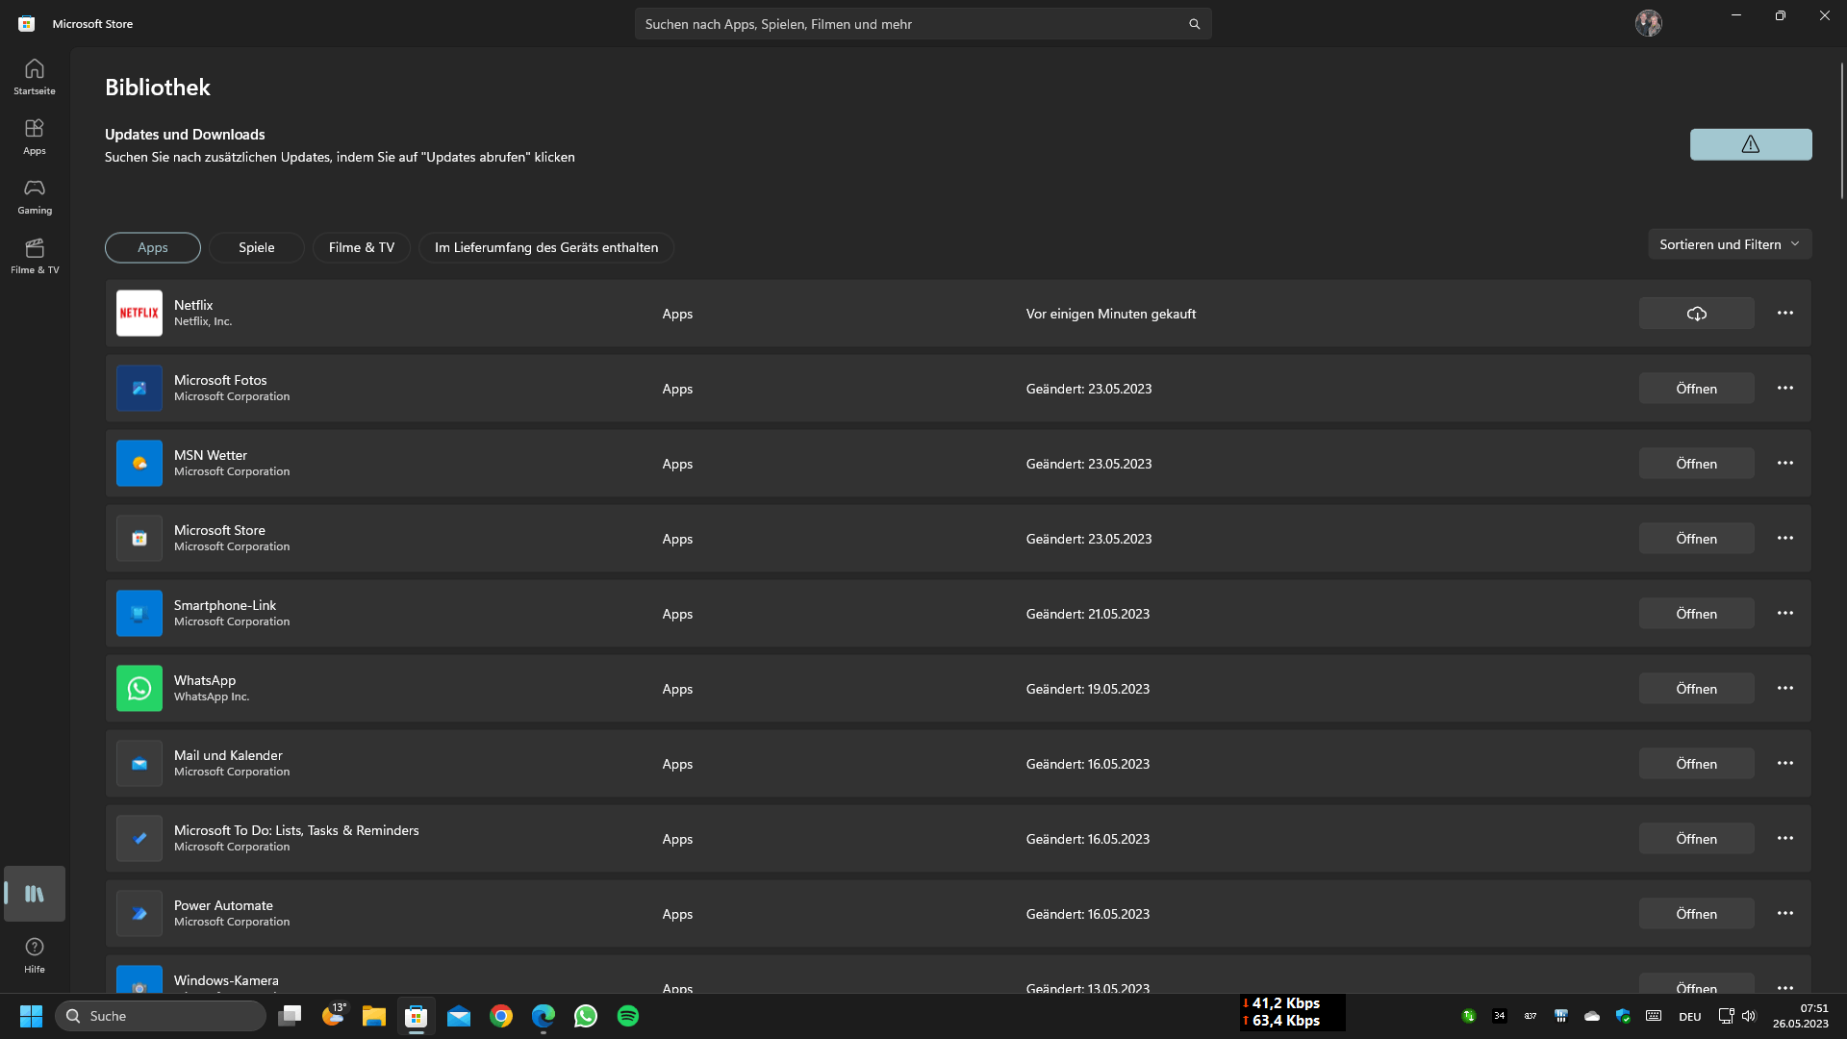Click Öffnen for Microsoft Fotos
The image size is (1847, 1039).
pyautogui.click(x=1696, y=389)
